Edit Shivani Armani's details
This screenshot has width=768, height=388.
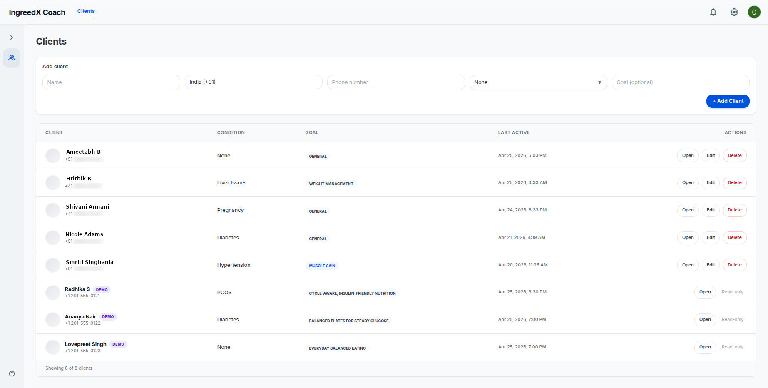click(711, 210)
